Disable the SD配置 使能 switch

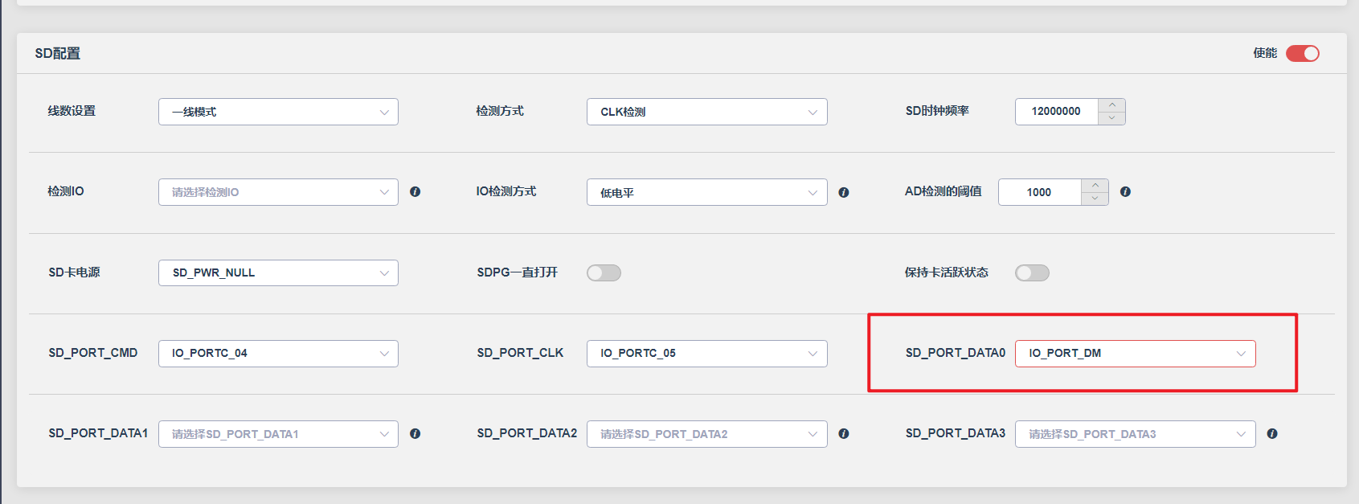point(1302,53)
